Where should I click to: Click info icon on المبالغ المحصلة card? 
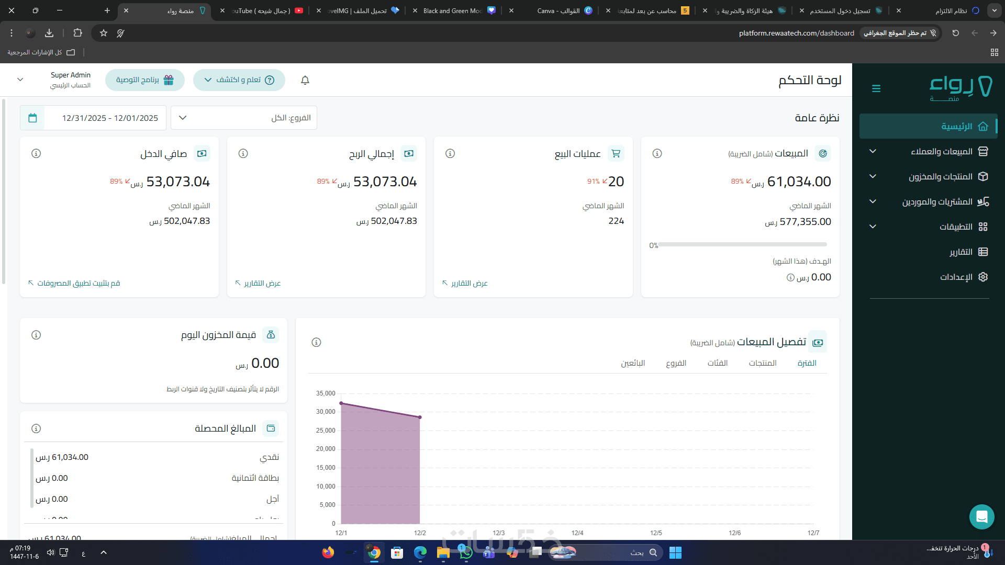coord(36,428)
